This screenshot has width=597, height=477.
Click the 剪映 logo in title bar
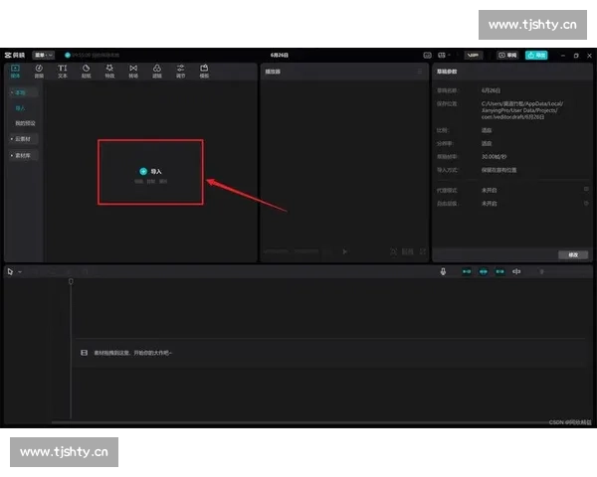[x=15, y=56]
